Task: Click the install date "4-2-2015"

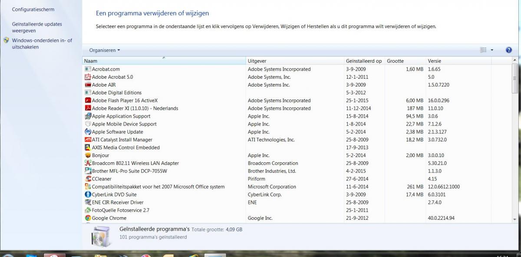Action: coord(356,171)
